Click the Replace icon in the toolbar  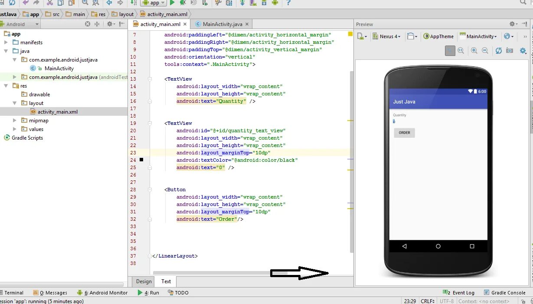tap(95, 3)
